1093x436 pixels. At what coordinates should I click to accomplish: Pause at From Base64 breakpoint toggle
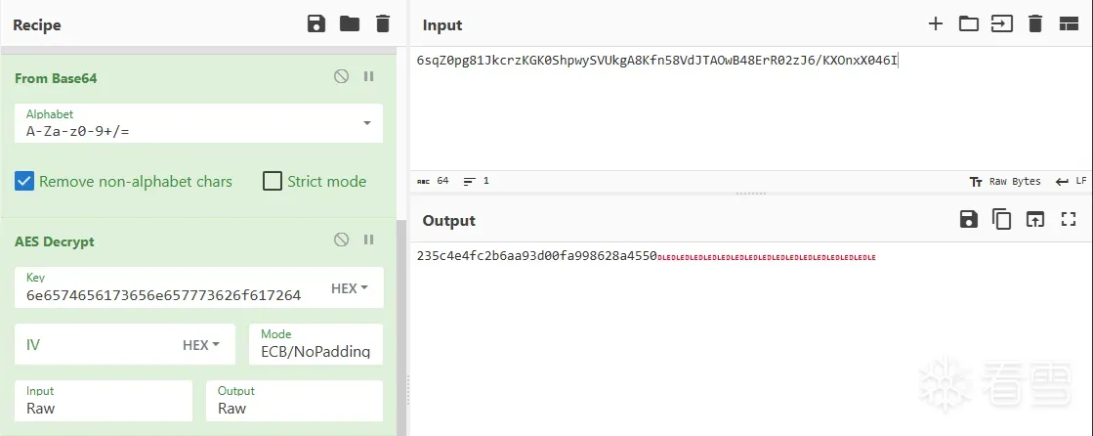(x=369, y=76)
